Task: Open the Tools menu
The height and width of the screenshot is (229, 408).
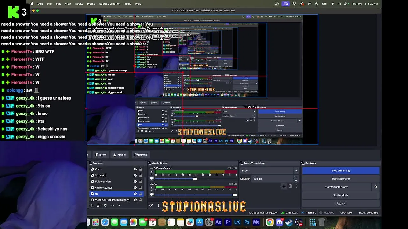Action: click(128, 4)
